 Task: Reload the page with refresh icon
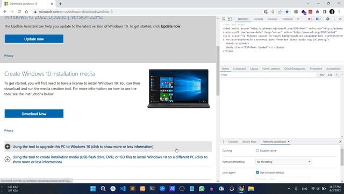pos(19,12)
